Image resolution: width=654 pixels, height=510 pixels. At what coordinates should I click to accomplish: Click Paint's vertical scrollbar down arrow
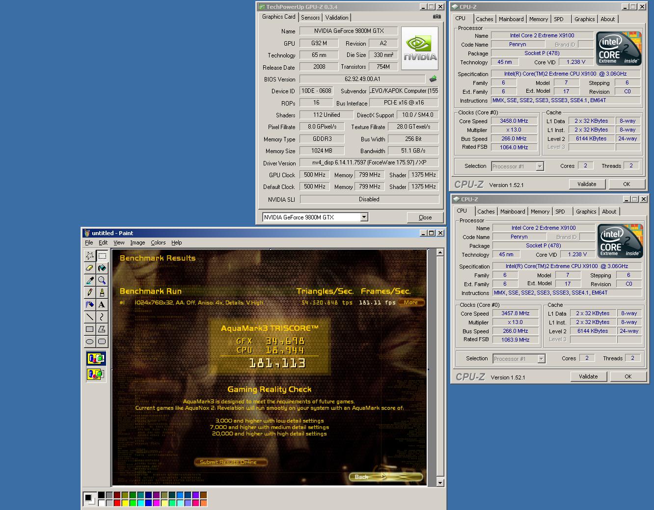coord(440,483)
